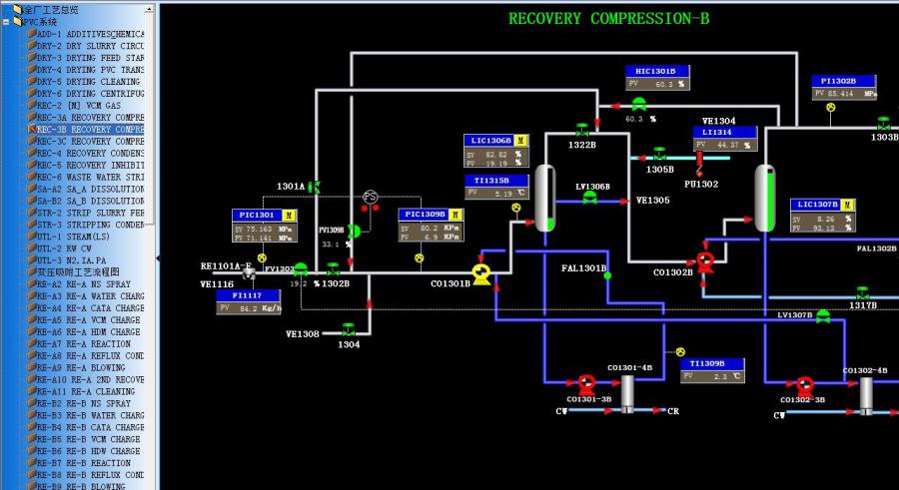Toggle manual mode badge on LIC1306B
This screenshot has height=490, width=899.
click(520, 141)
